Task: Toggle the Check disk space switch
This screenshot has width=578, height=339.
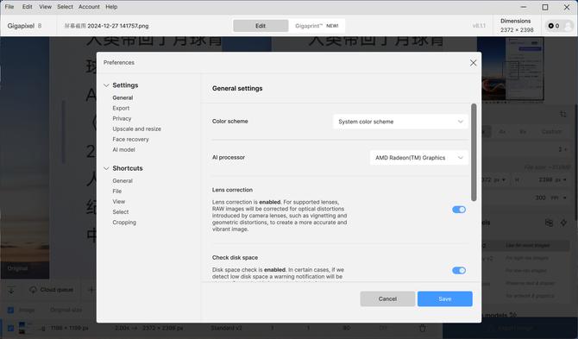Action: [459, 271]
